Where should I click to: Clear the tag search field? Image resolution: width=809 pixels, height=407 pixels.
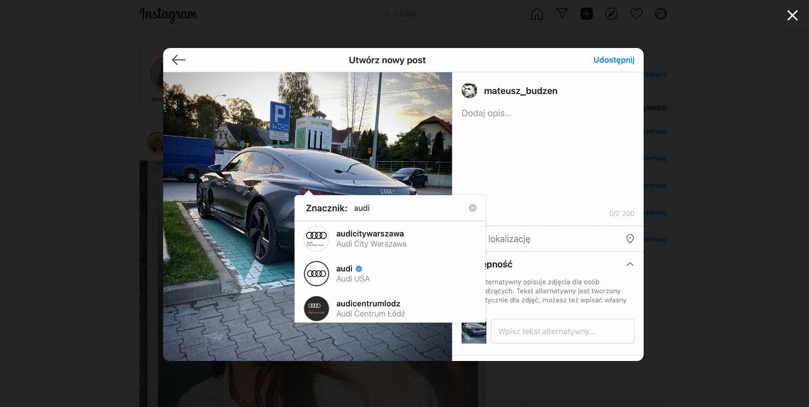(x=472, y=208)
